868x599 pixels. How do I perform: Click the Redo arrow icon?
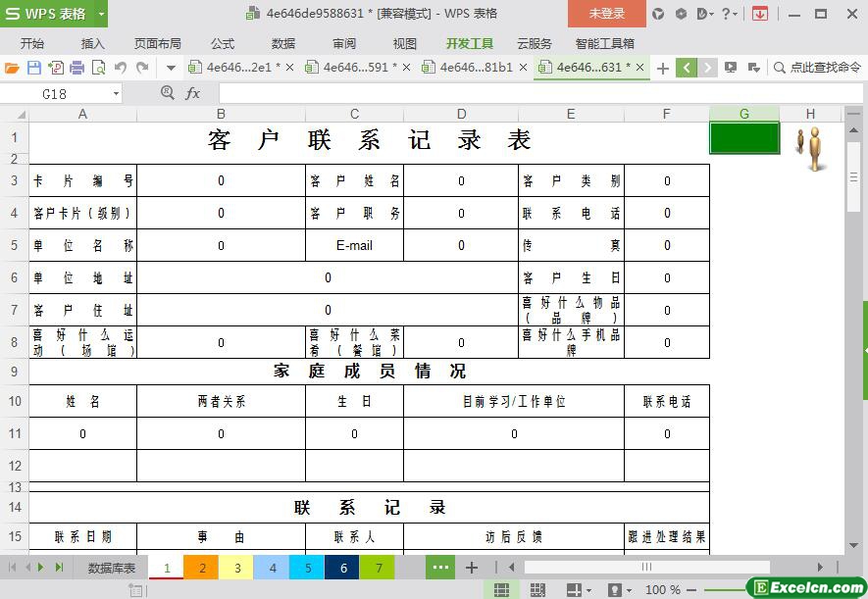pyautogui.click(x=142, y=68)
